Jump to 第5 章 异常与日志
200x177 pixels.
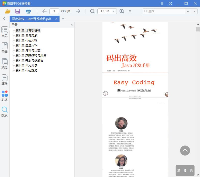click(28, 50)
